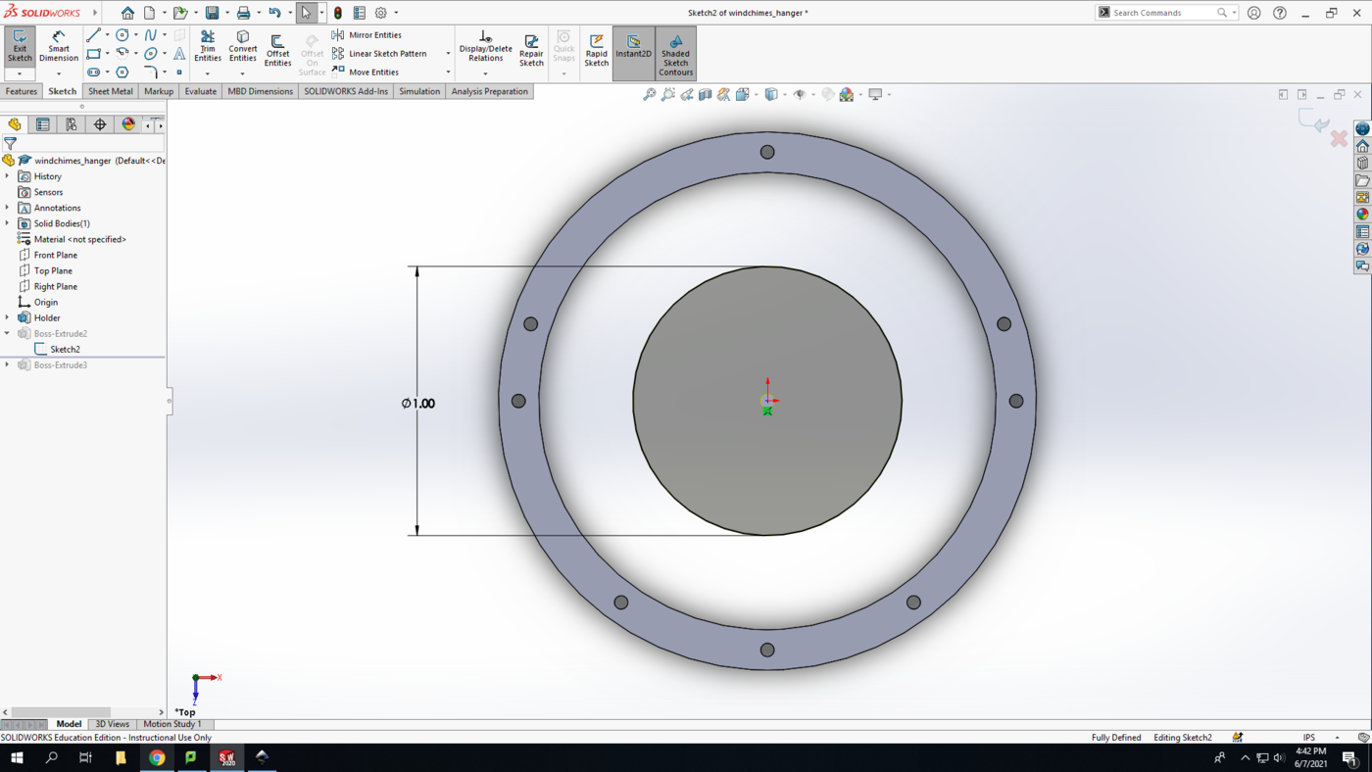Toggle Rapid Sketch mode
This screenshot has width=1372, height=772.
point(596,51)
